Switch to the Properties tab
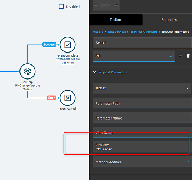Viewport: 192px width, 180px height. tap(169, 20)
